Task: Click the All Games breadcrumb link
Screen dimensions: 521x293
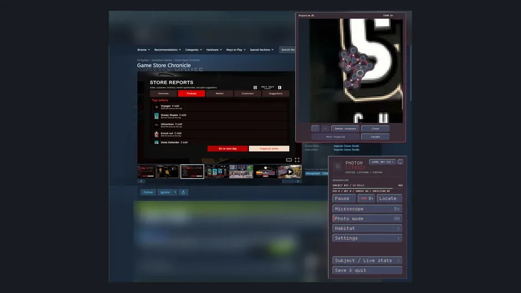Action: tap(142, 60)
